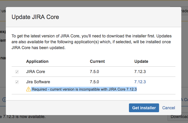This screenshot has height=123, width=188.
Task: Toggle the Jira Software checkbox
Action: click(x=17, y=82)
